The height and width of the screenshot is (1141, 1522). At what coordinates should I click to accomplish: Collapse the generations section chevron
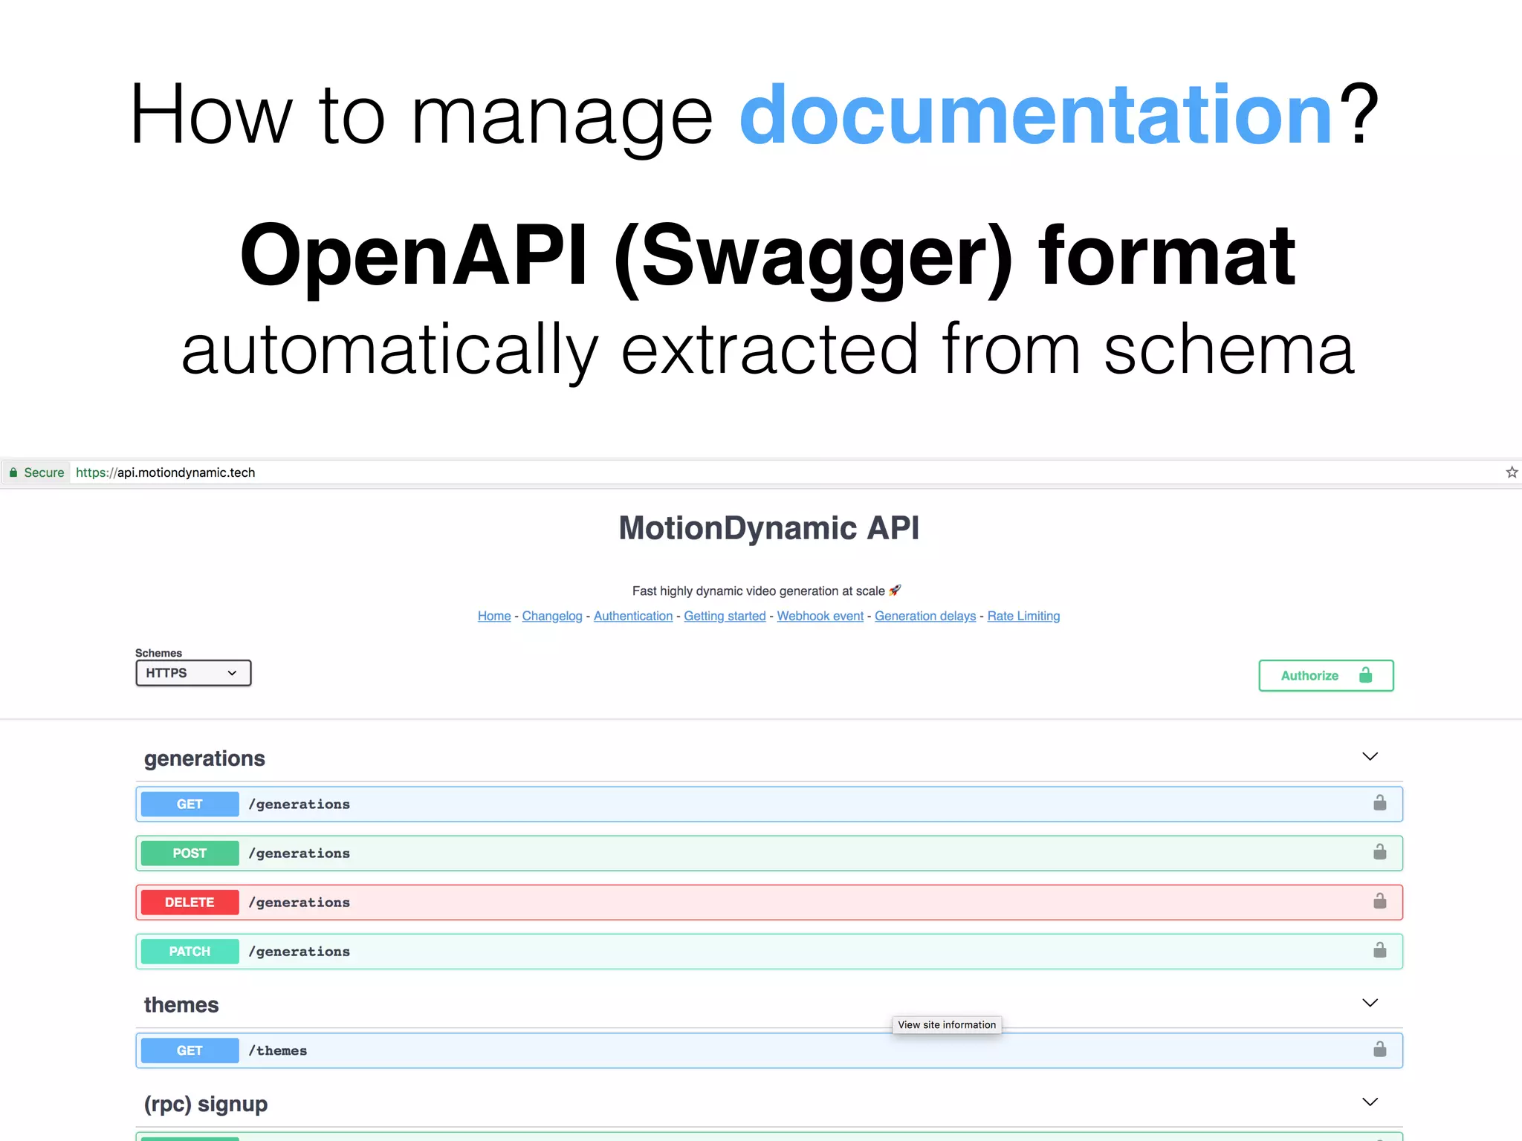1370,756
